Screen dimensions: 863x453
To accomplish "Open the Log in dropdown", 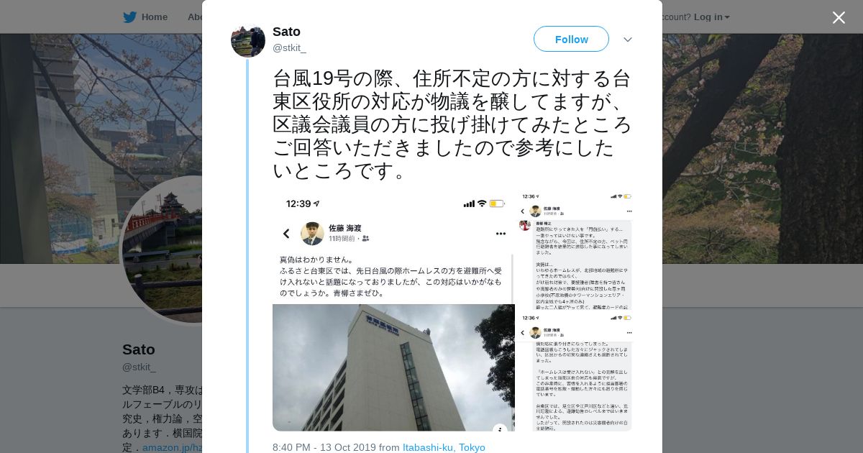I will (711, 17).
